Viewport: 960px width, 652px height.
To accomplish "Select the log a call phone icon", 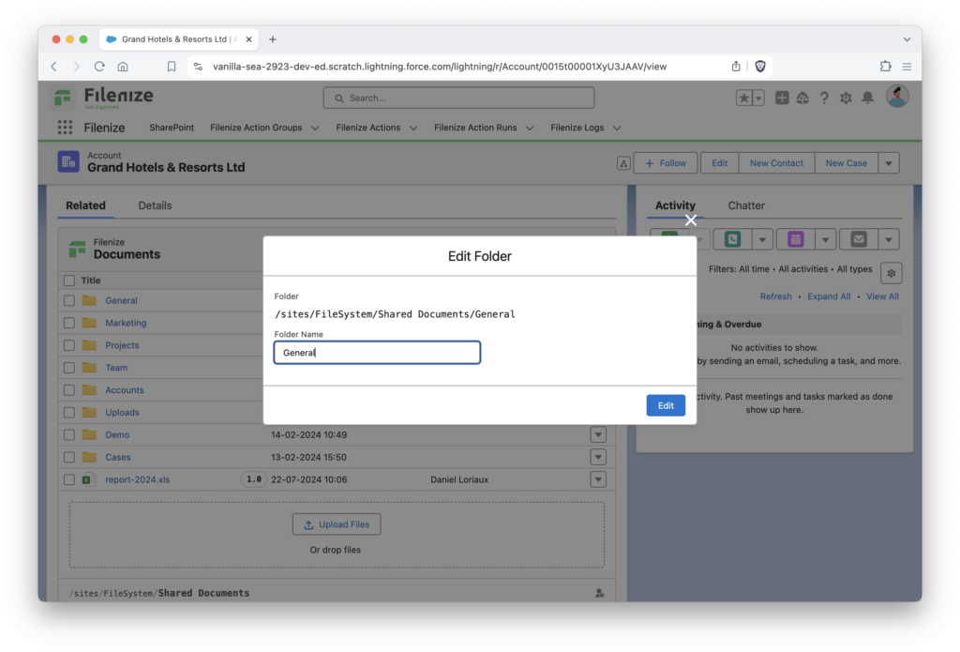I will pyautogui.click(x=734, y=239).
